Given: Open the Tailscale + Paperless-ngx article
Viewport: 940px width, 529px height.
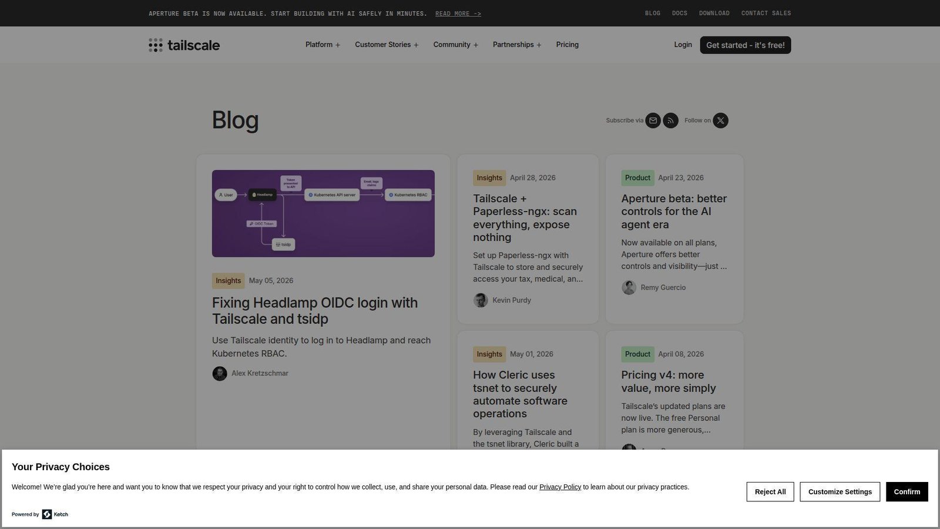Looking at the screenshot, I should pos(525,218).
